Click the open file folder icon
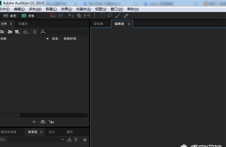Screen dimensions: 226x147 click(2, 32)
